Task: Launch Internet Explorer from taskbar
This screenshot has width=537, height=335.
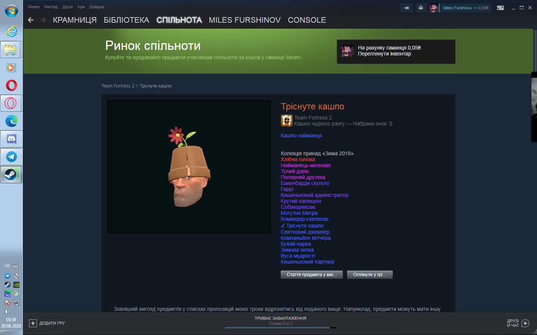Action: pos(11,32)
